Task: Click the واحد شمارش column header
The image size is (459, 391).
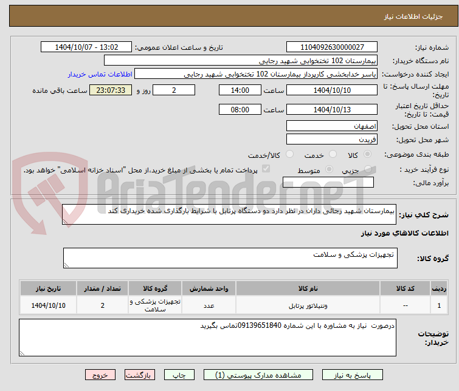Action: click(209, 288)
